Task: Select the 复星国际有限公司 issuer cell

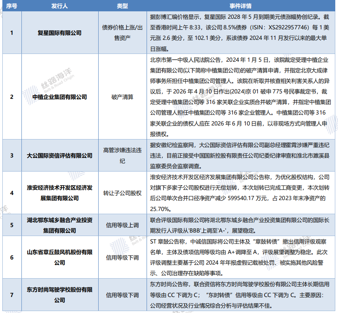Action: (59, 33)
